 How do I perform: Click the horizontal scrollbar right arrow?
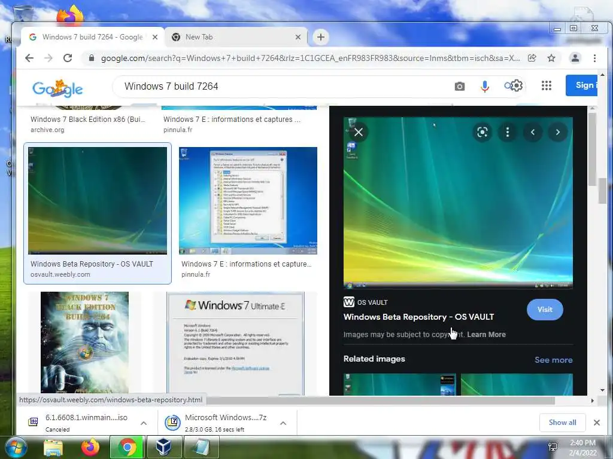pos(592,400)
